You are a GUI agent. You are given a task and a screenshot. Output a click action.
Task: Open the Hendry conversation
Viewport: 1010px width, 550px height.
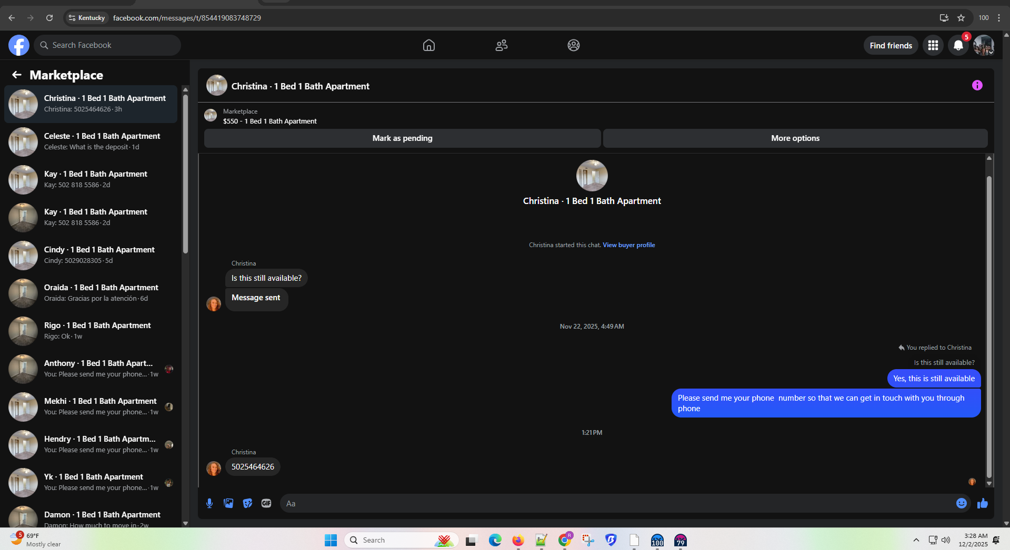pyautogui.click(x=91, y=444)
